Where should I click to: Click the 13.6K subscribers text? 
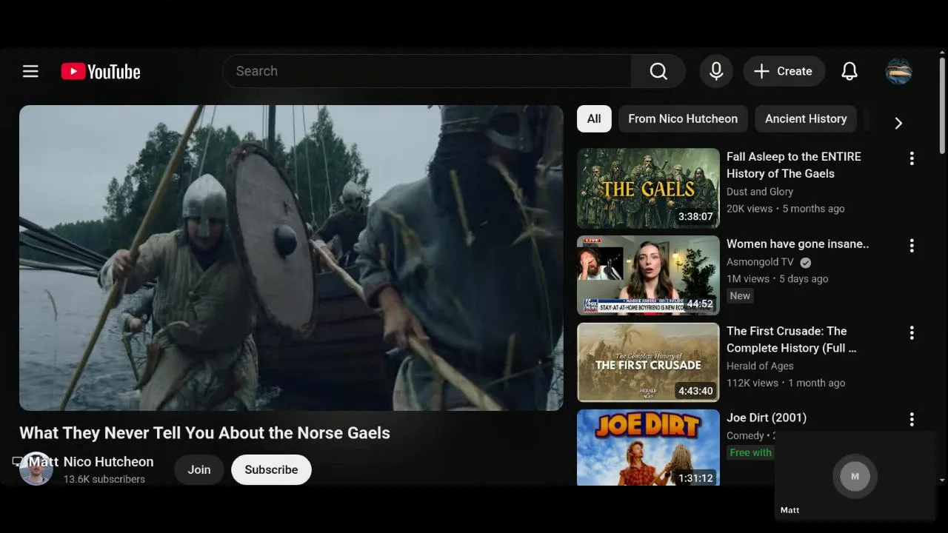(104, 479)
